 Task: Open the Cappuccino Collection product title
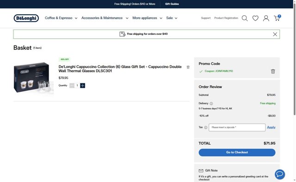coord(120,69)
